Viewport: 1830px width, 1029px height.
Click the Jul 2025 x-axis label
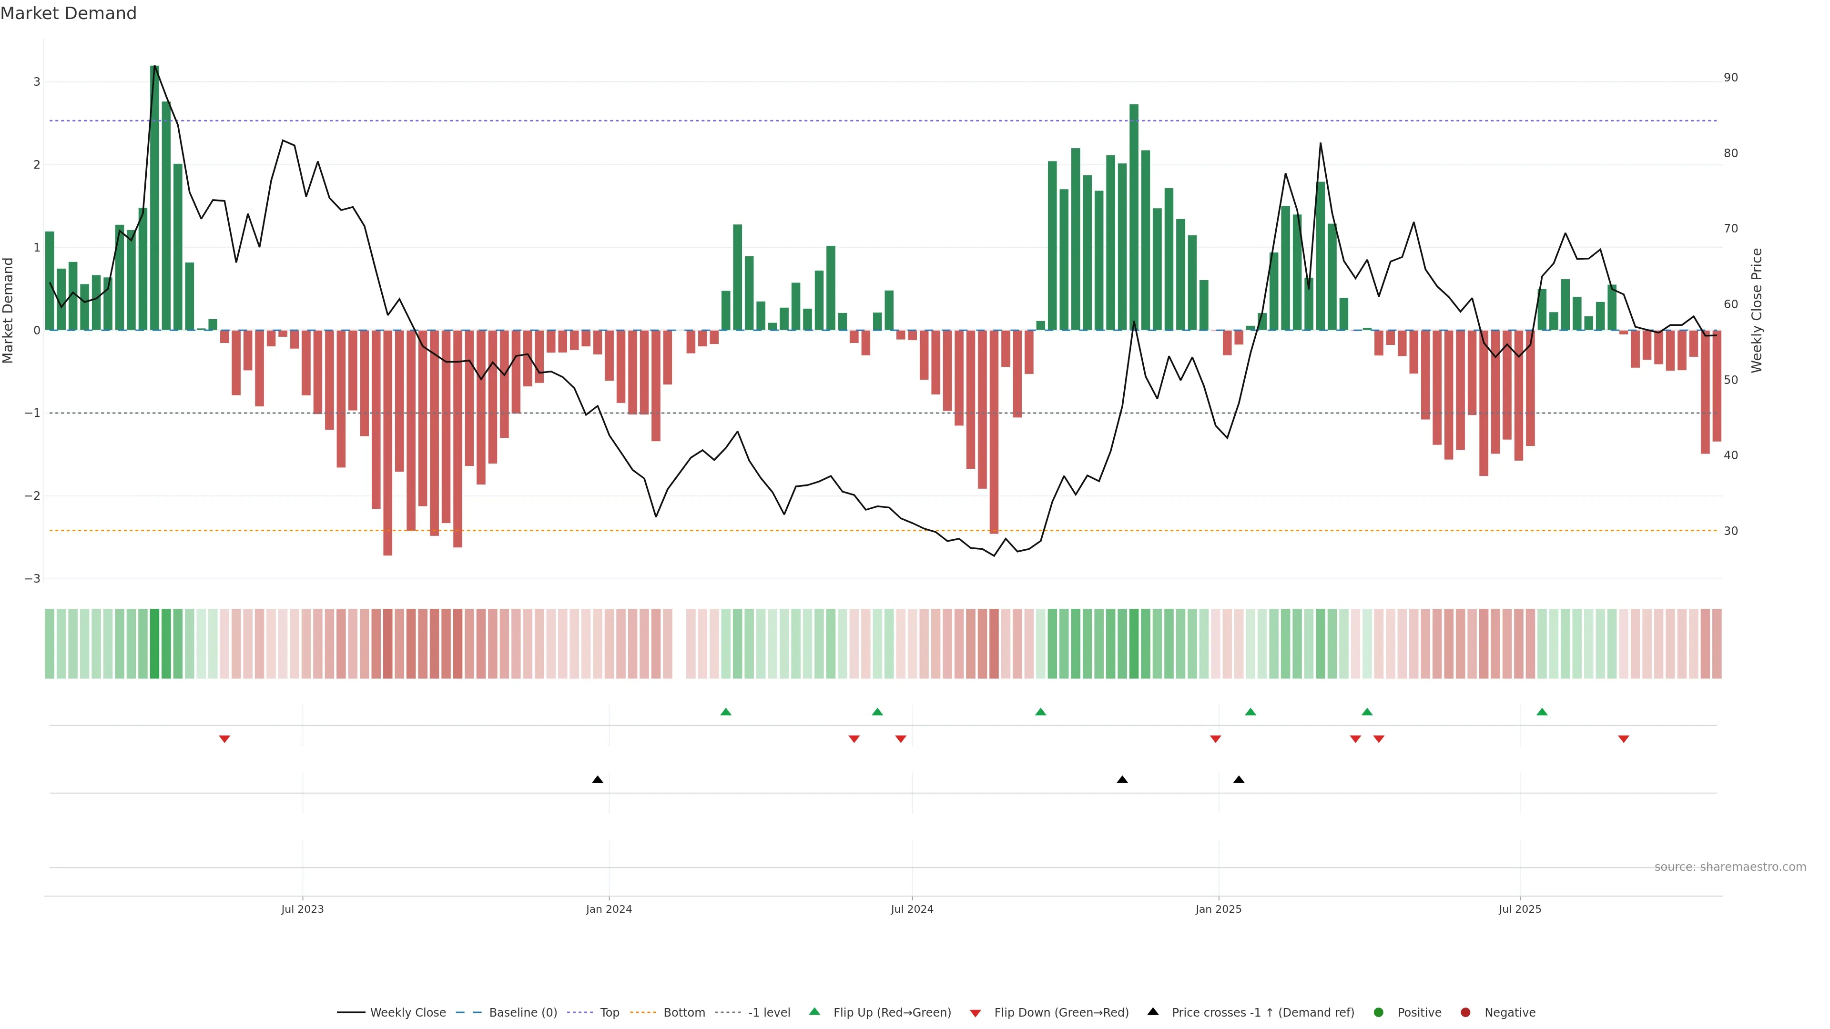coord(1520,909)
